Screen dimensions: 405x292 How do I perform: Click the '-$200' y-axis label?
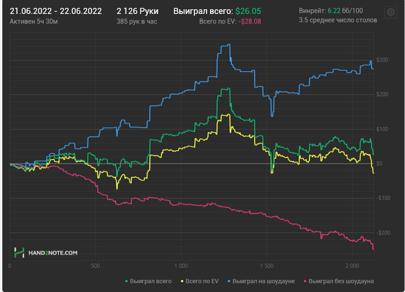coord(383,233)
